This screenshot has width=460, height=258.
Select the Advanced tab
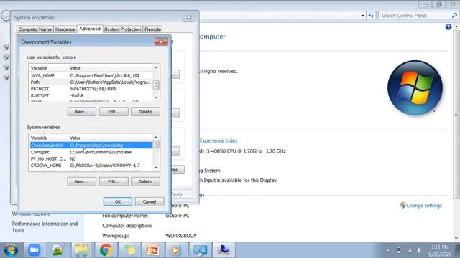click(90, 29)
